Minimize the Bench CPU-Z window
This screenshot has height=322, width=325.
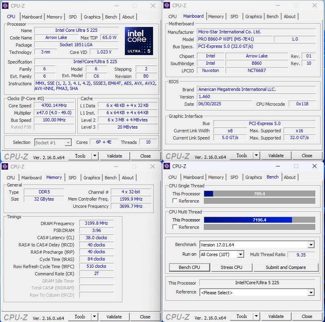click(278, 166)
